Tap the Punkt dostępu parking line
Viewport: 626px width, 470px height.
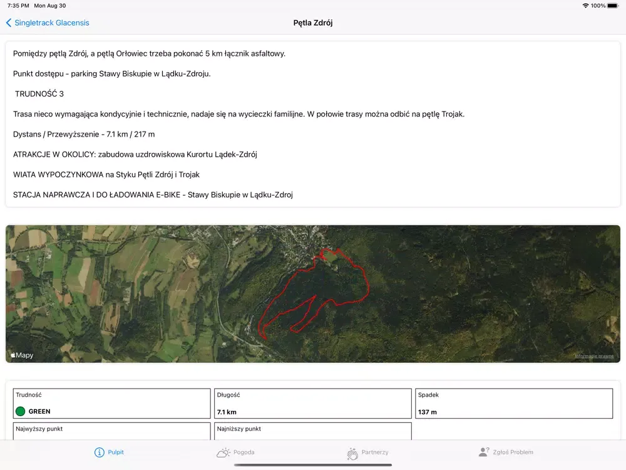click(112, 73)
